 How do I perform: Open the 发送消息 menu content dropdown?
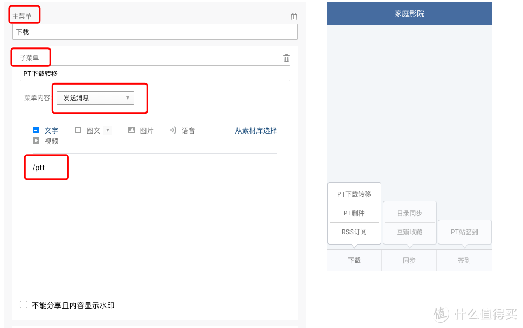(x=95, y=98)
